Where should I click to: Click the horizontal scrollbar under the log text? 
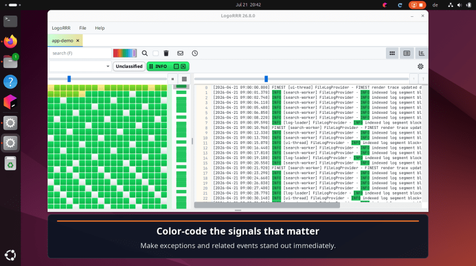click(x=267, y=205)
